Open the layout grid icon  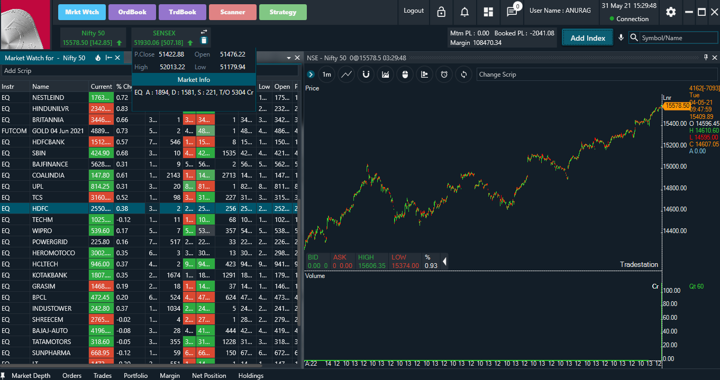pos(488,12)
